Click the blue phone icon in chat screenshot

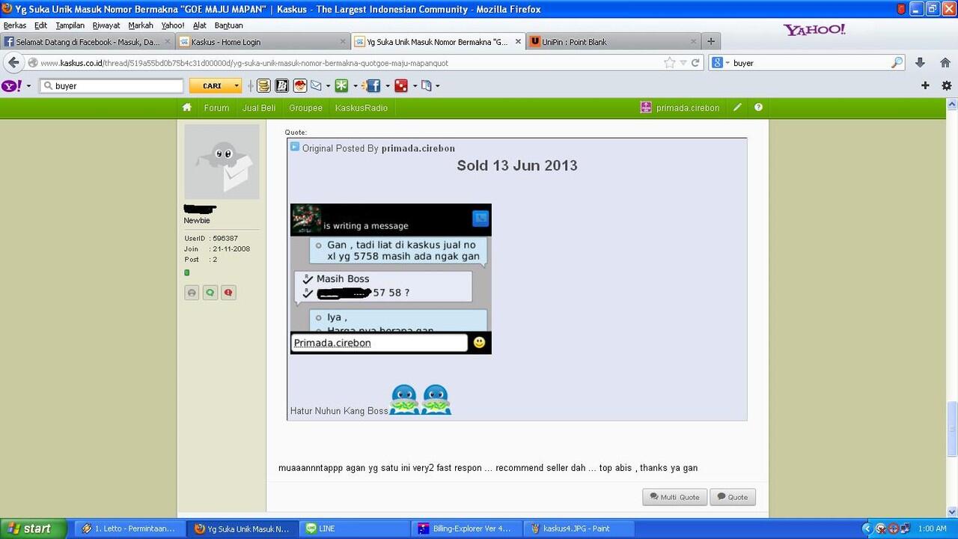(x=480, y=219)
